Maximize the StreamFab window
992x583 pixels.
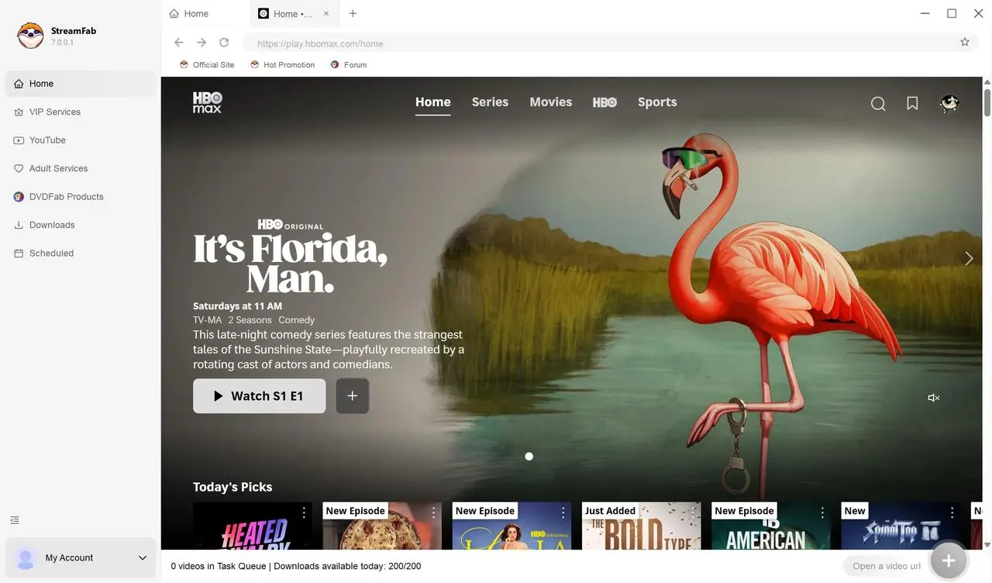[952, 13]
